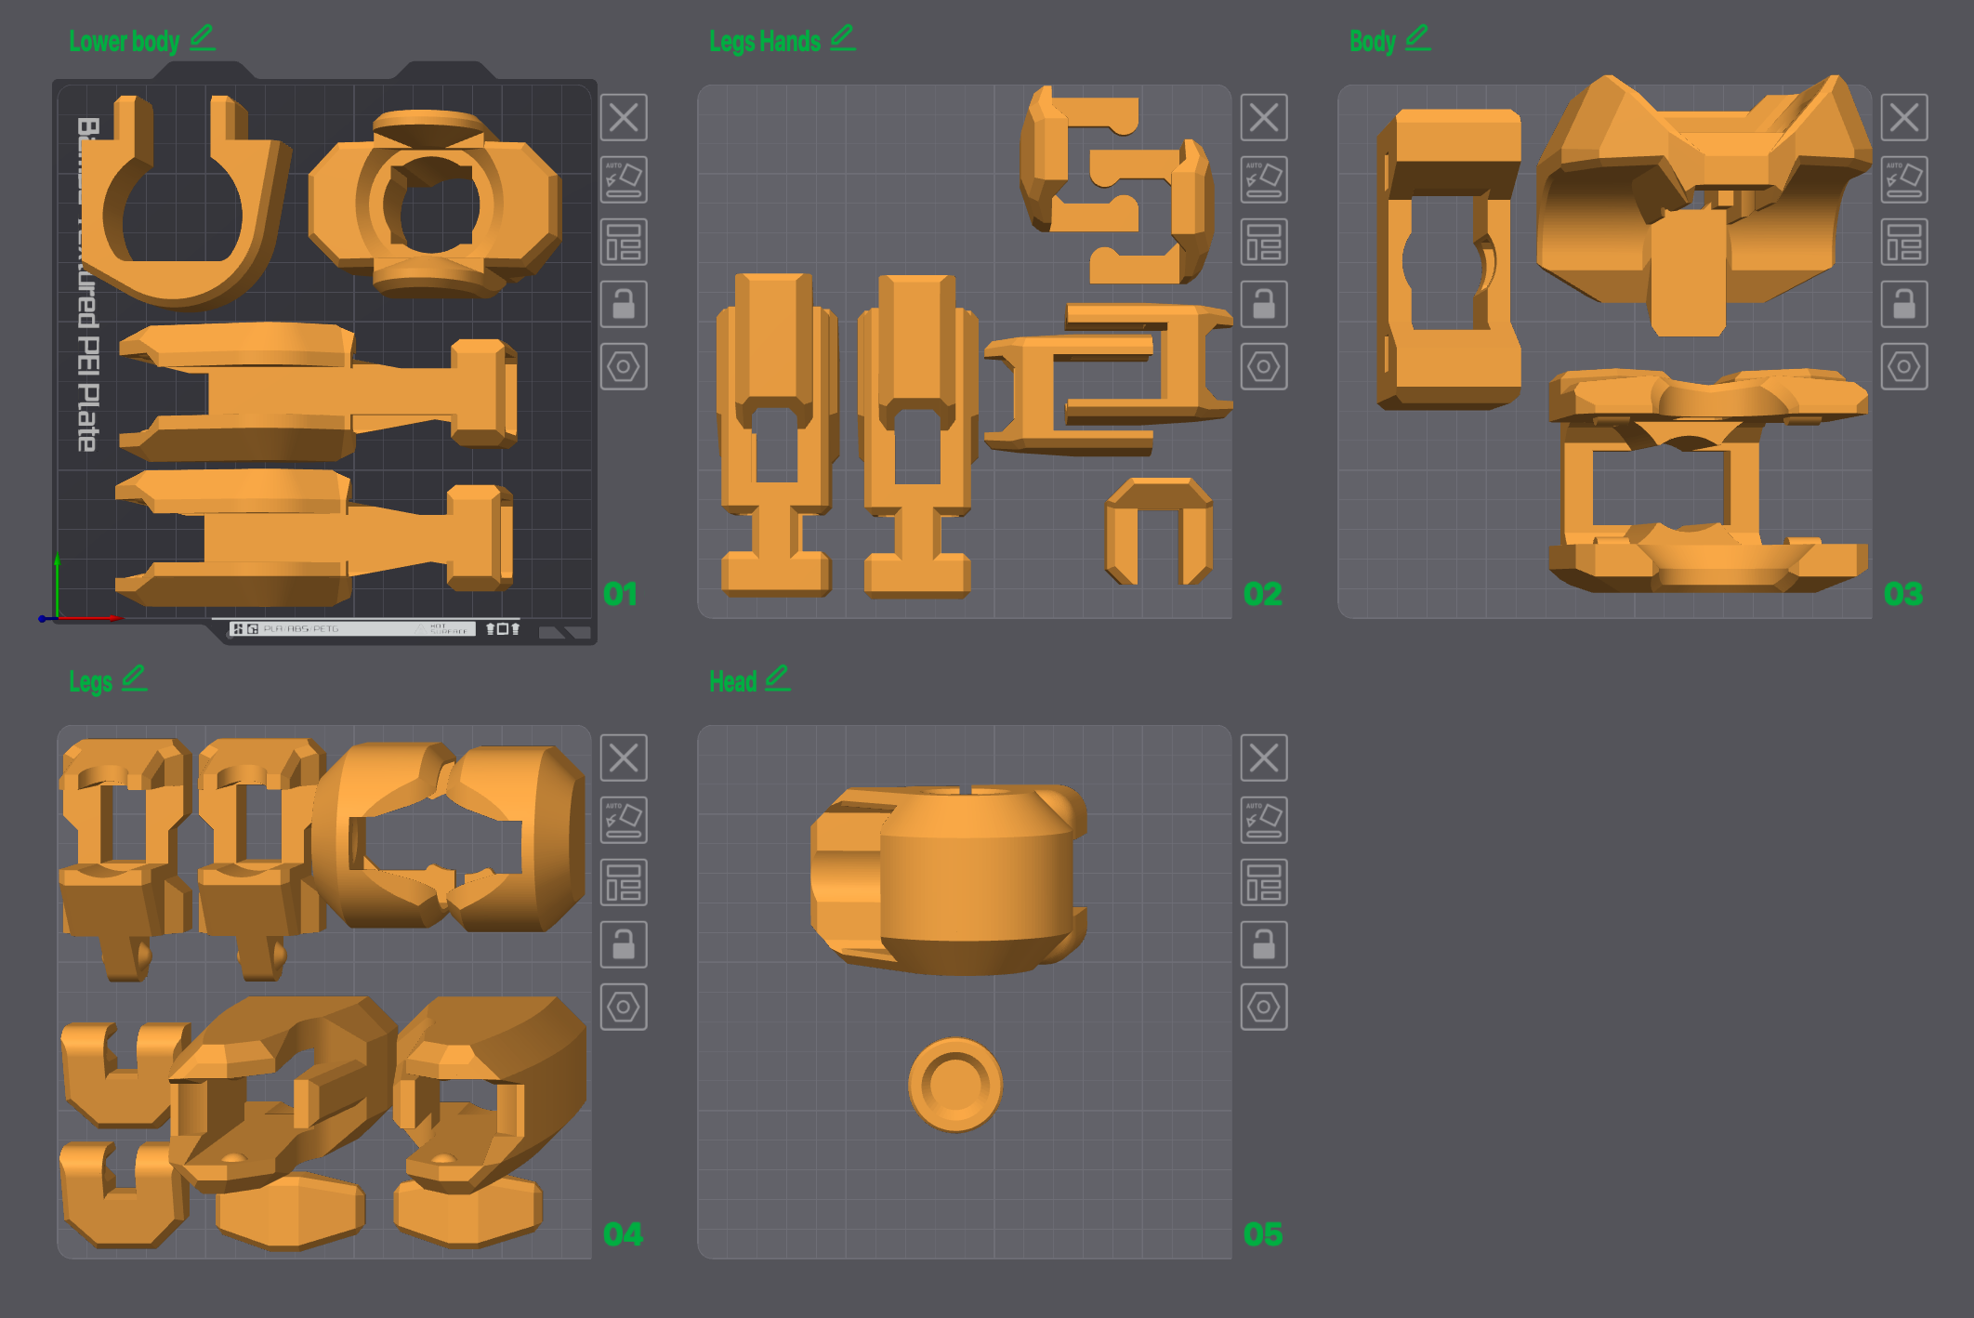The image size is (1974, 1318).
Task: Select plate number 03
Action: (x=1903, y=594)
